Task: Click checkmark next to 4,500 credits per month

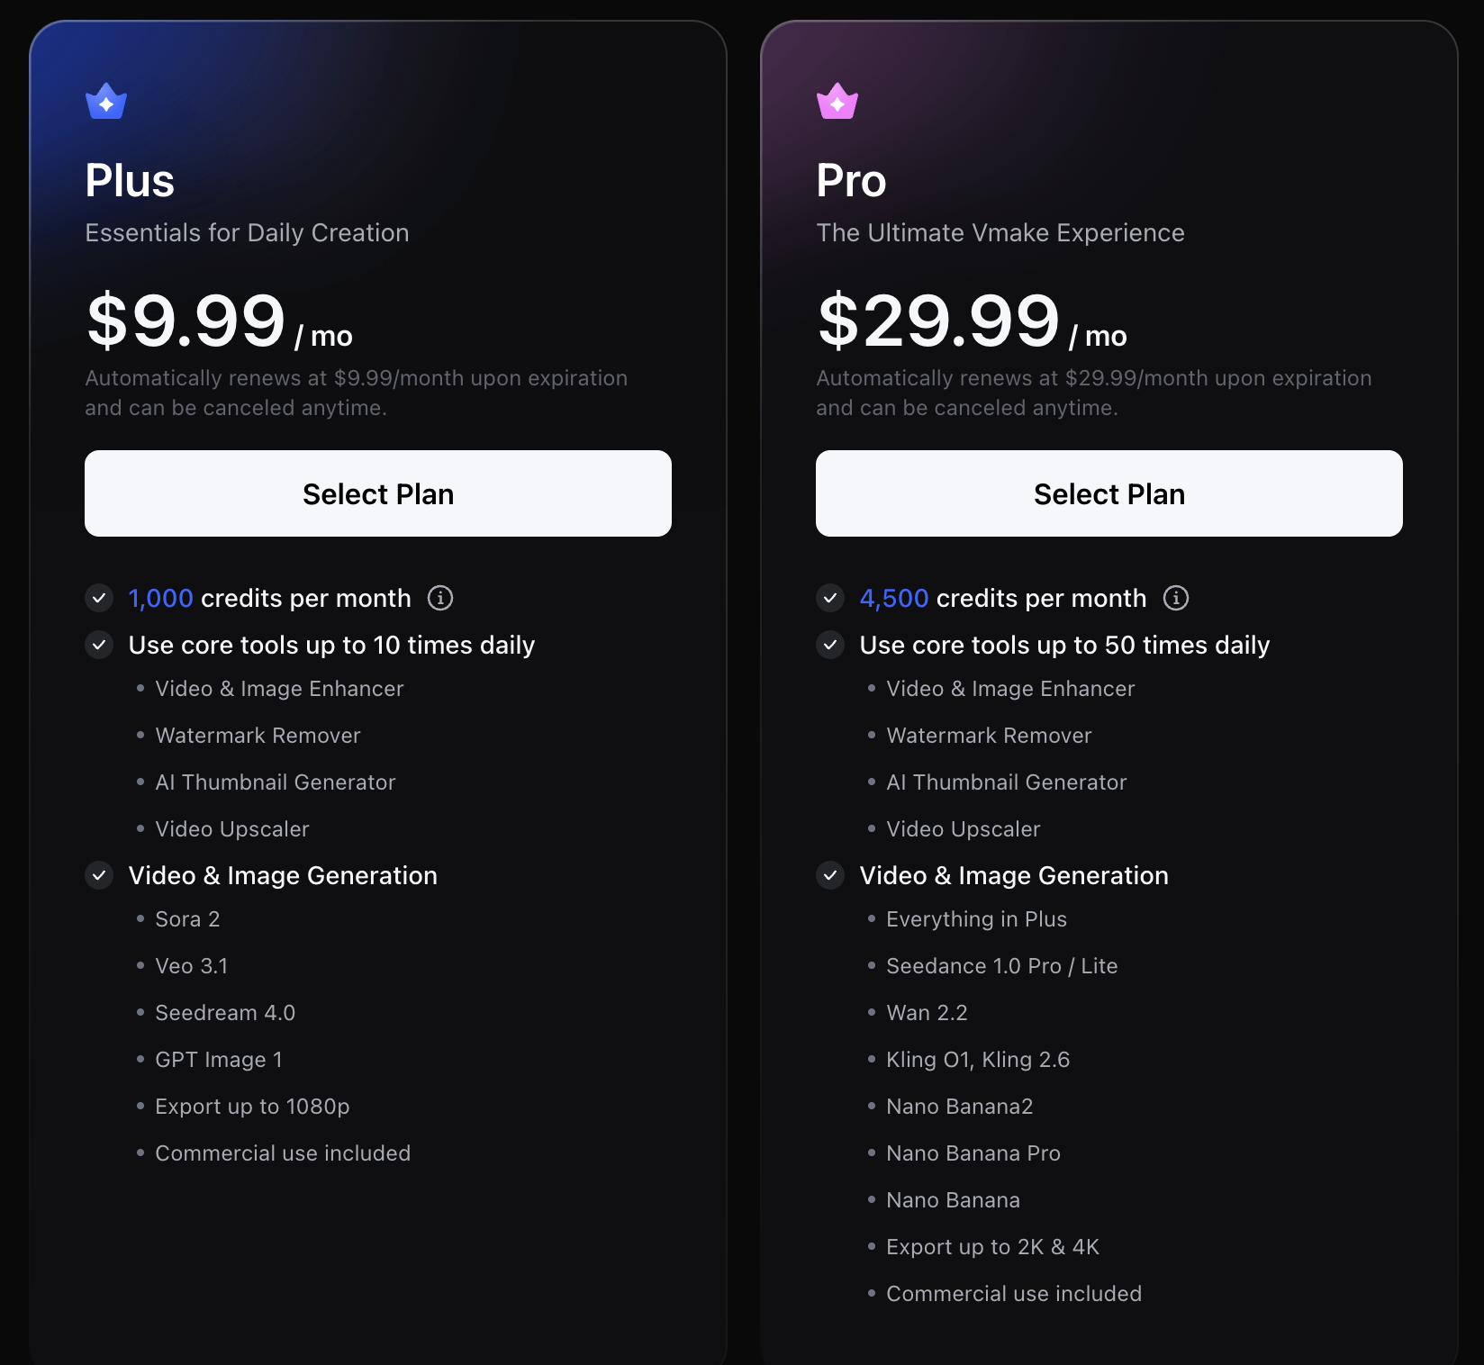Action: pos(830,598)
